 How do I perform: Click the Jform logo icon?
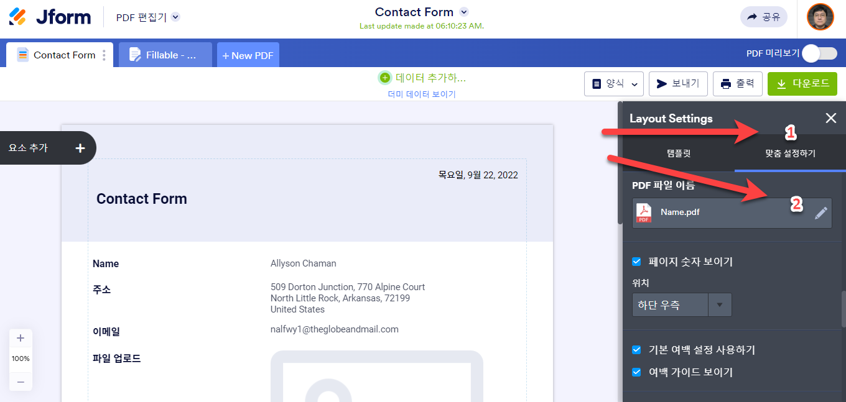pyautogui.click(x=17, y=17)
